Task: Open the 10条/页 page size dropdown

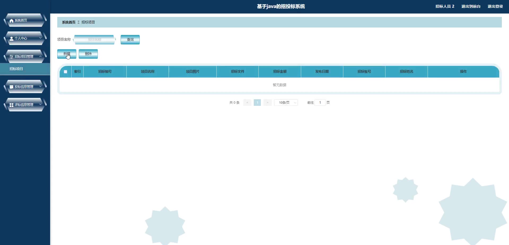Action: tap(286, 103)
